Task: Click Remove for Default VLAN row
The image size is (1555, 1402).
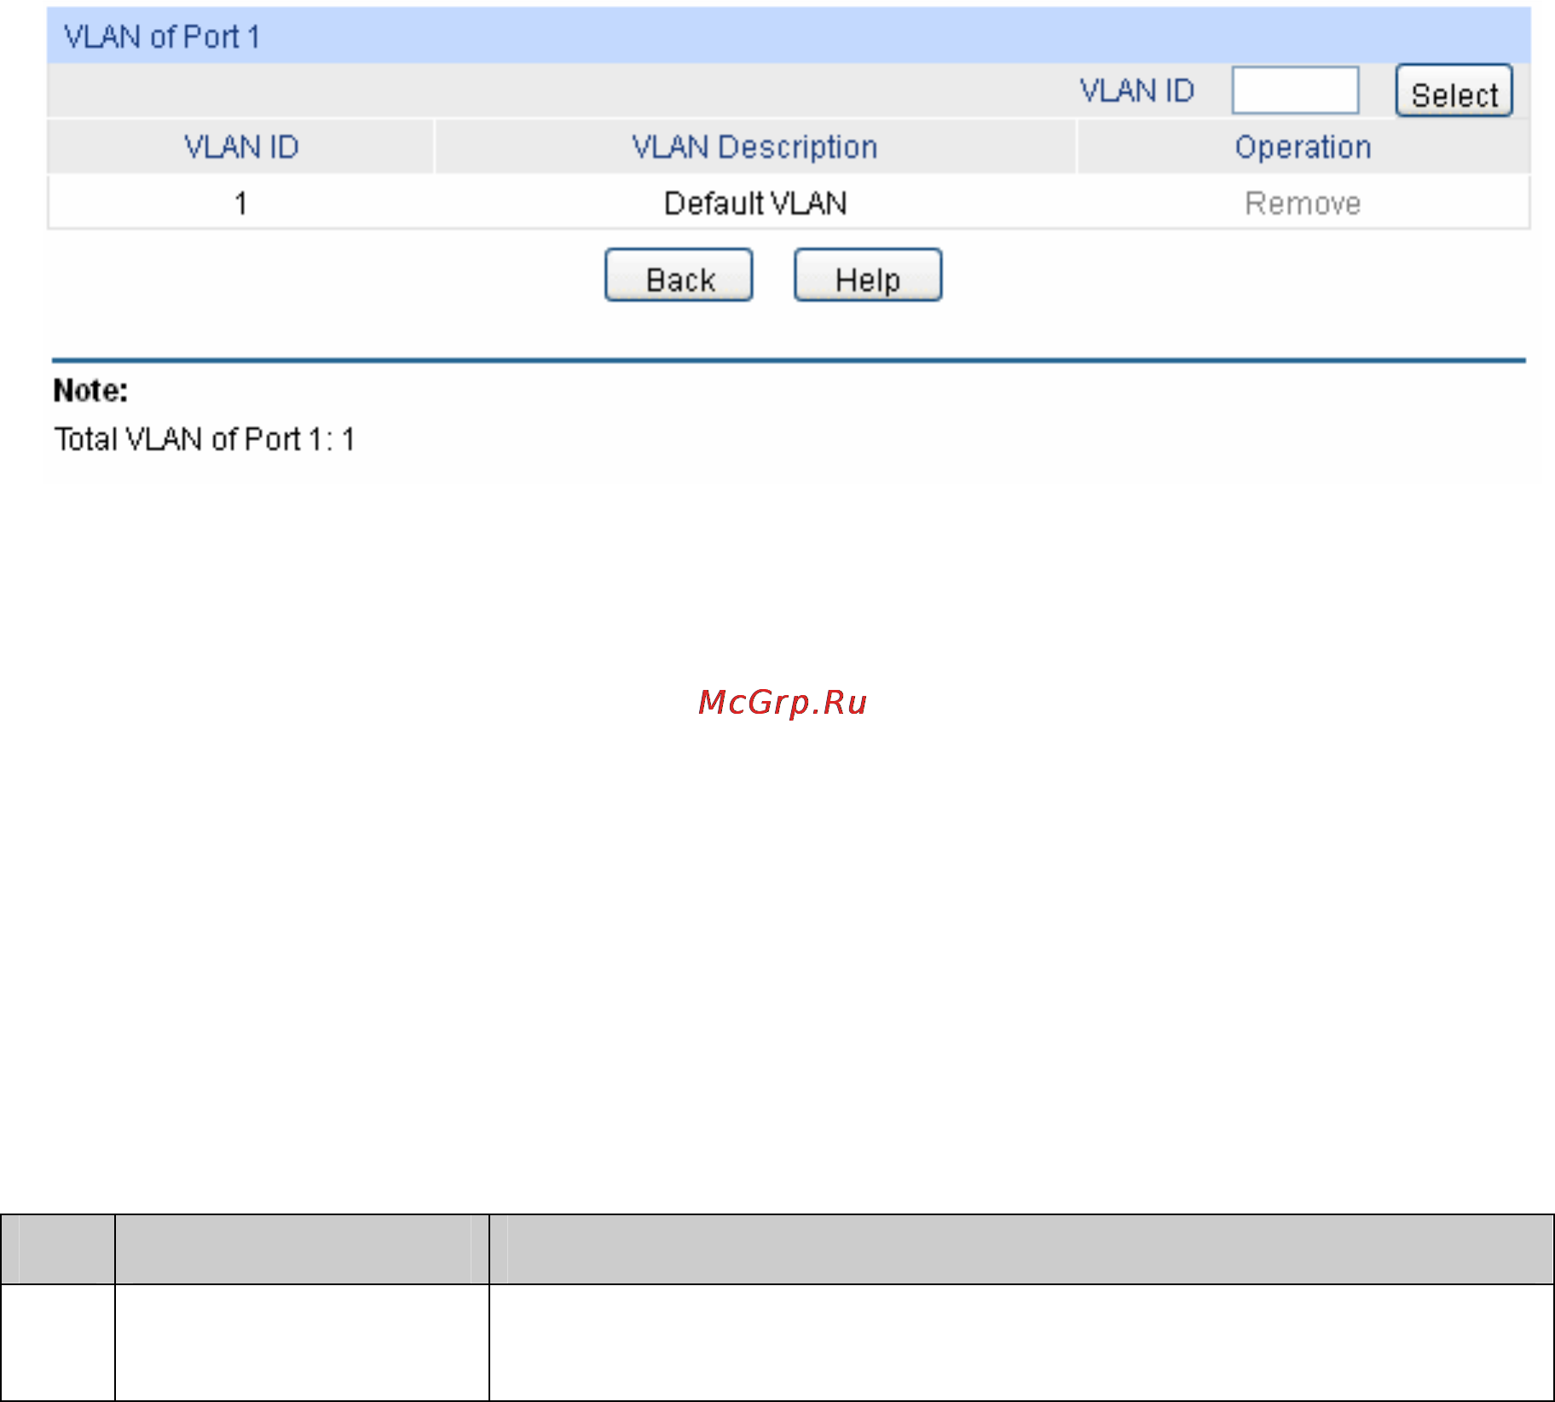Action: tap(1303, 204)
